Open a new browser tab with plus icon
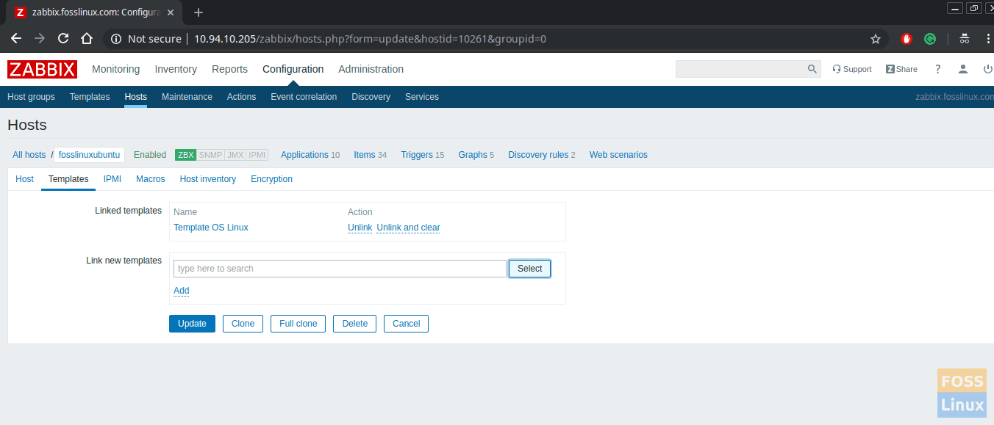Viewport: 994px width, 425px height. [x=199, y=12]
